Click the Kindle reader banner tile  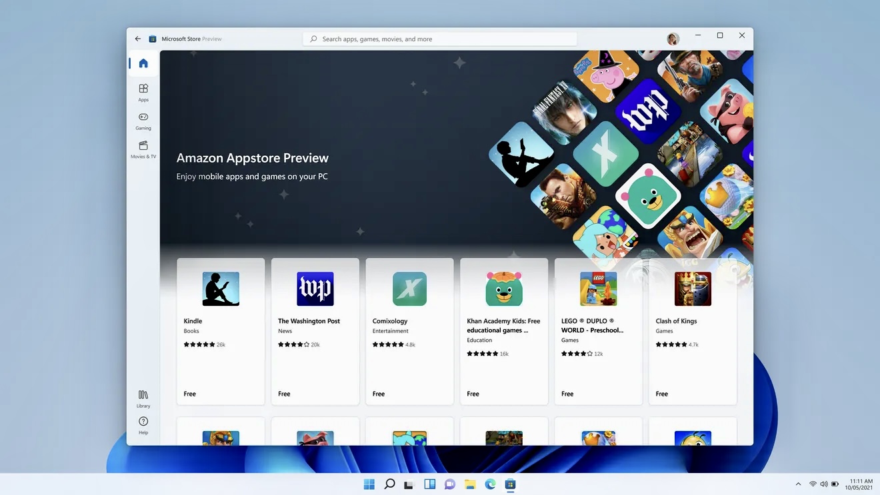[x=521, y=155]
